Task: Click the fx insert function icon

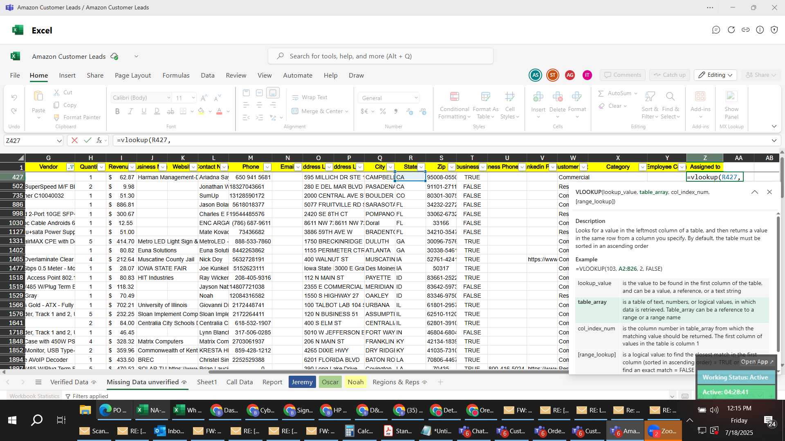Action: tap(99, 140)
